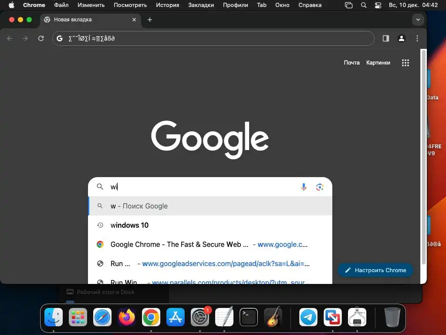Open Telegram from the Dock
The image size is (446, 335).
[308, 317]
